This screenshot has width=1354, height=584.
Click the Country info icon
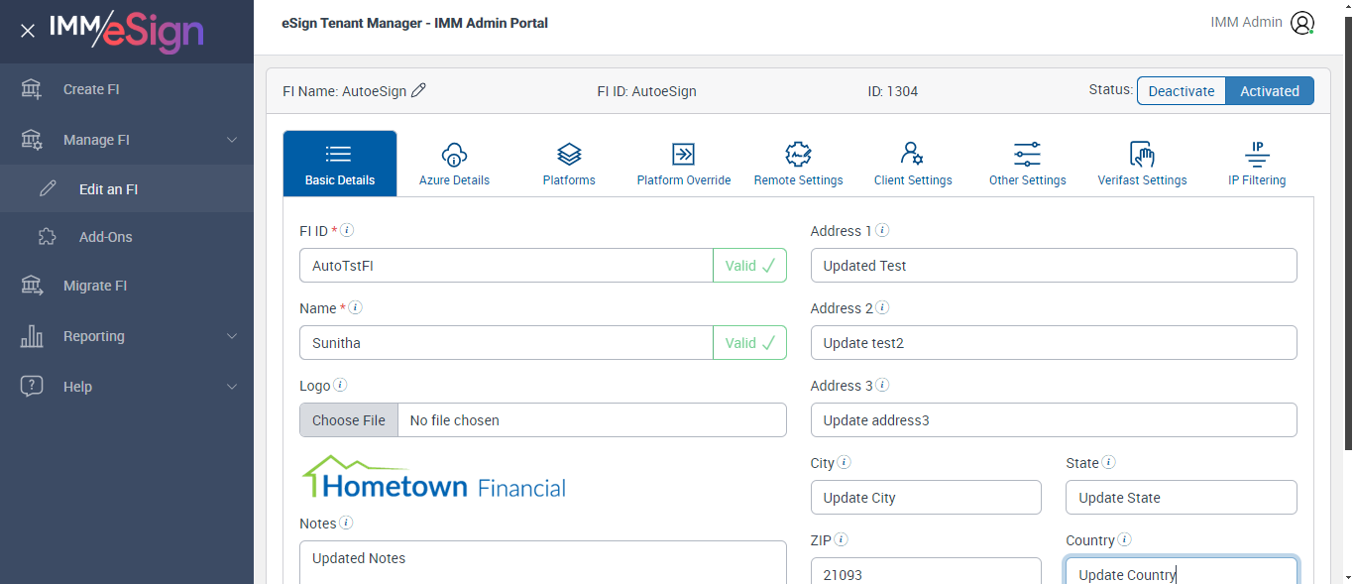pos(1125,539)
